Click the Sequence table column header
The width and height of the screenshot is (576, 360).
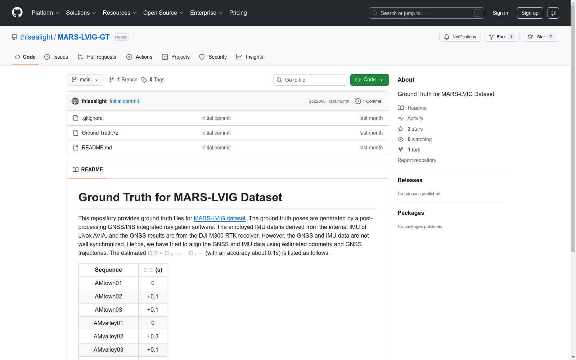(x=108, y=270)
